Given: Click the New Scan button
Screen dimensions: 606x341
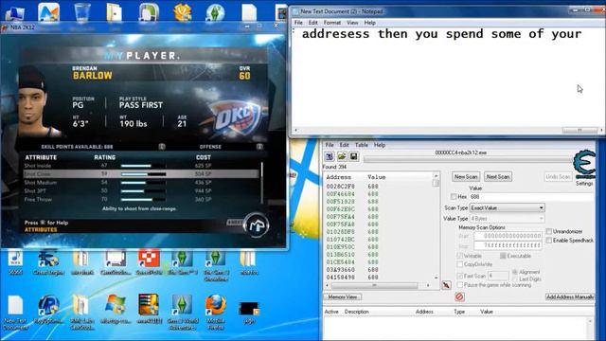Looking at the screenshot, I should click(466, 177).
